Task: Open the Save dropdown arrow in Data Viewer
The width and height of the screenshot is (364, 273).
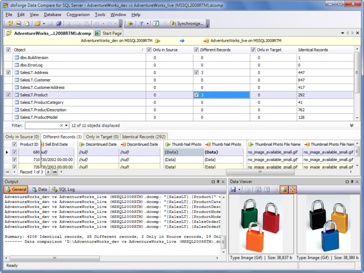Action: point(239,190)
